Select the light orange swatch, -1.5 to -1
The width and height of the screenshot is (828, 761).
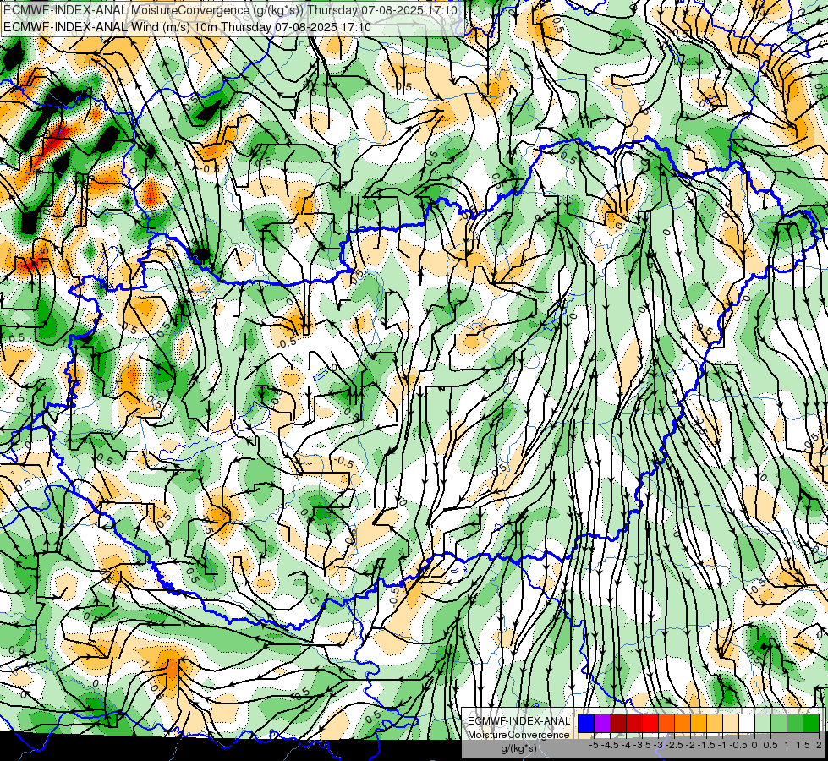[715, 724]
